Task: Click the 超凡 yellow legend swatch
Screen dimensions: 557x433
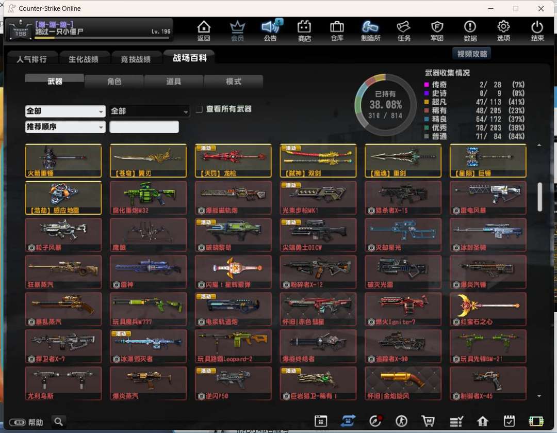Action: tap(427, 102)
